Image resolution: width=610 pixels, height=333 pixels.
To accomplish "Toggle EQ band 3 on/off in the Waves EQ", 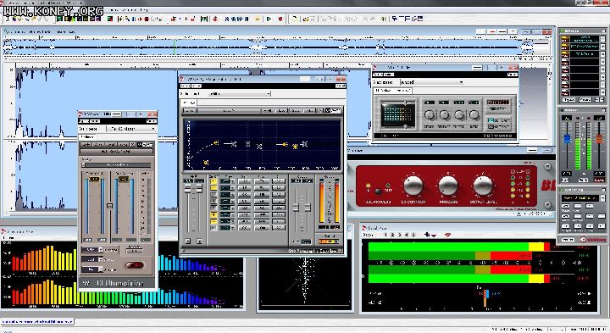I will (213, 195).
